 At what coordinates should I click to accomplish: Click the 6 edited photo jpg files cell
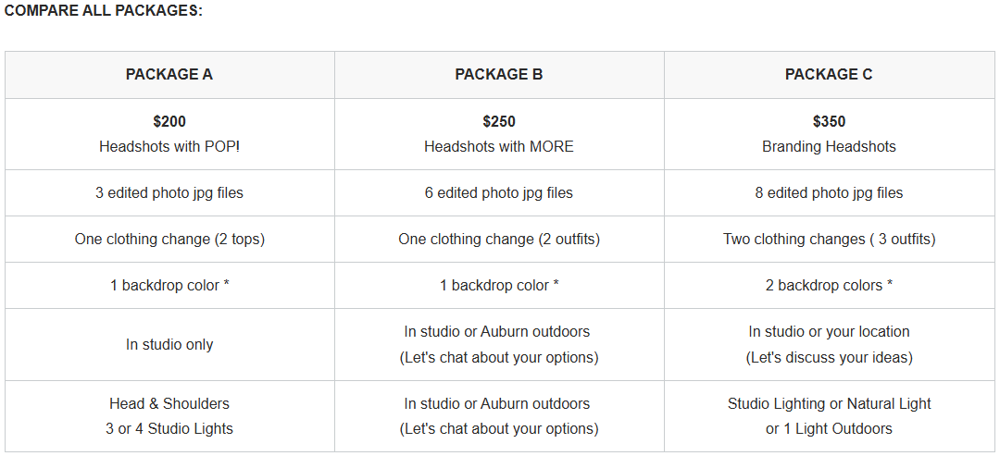click(499, 192)
